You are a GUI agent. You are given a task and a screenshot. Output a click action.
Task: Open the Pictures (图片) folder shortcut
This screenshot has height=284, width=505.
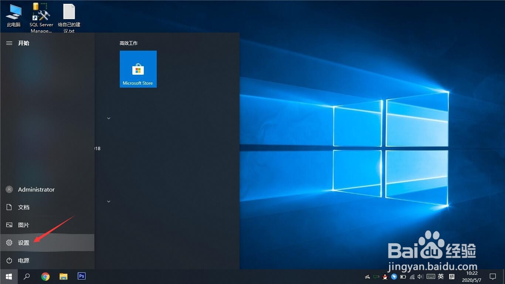pos(47,225)
